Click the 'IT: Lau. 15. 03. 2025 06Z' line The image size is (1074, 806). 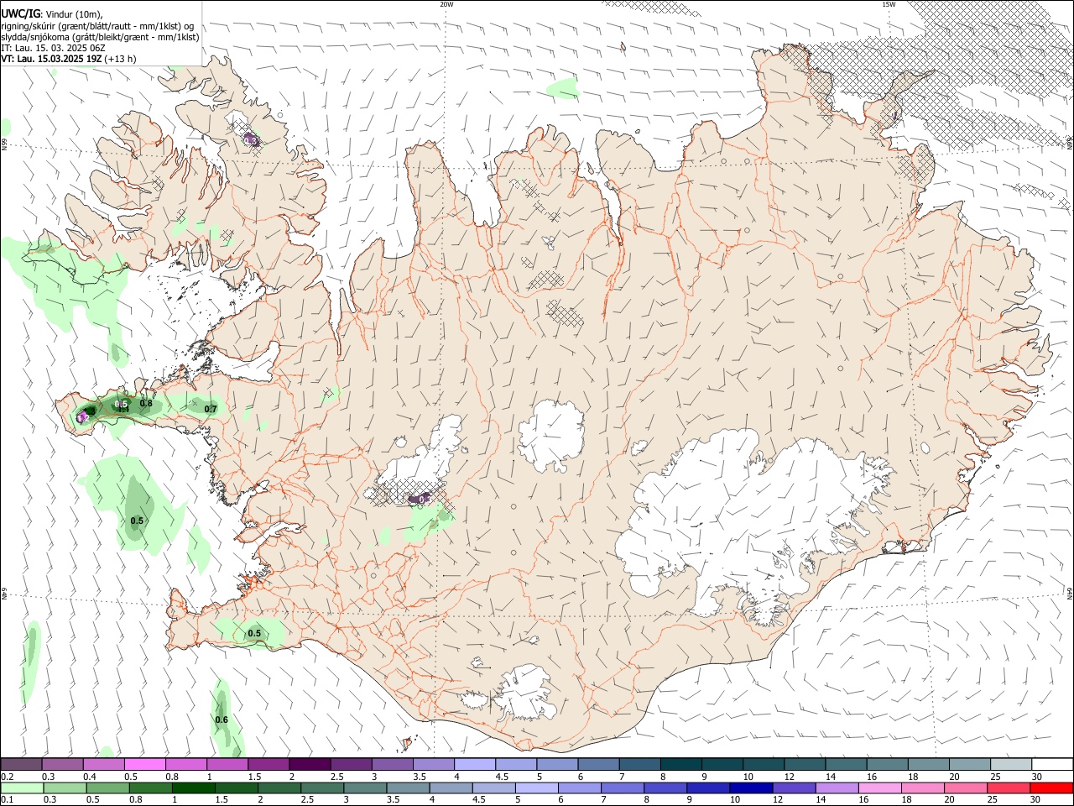click(53, 48)
